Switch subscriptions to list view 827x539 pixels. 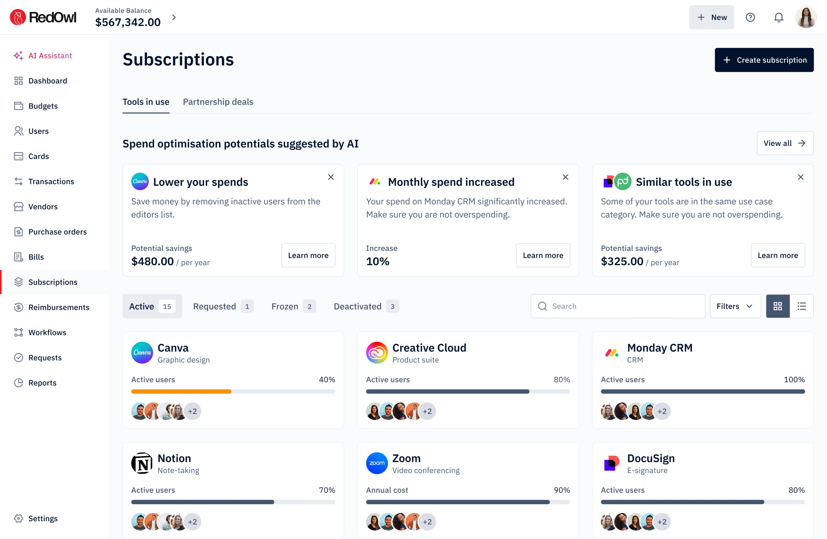[x=802, y=306]
